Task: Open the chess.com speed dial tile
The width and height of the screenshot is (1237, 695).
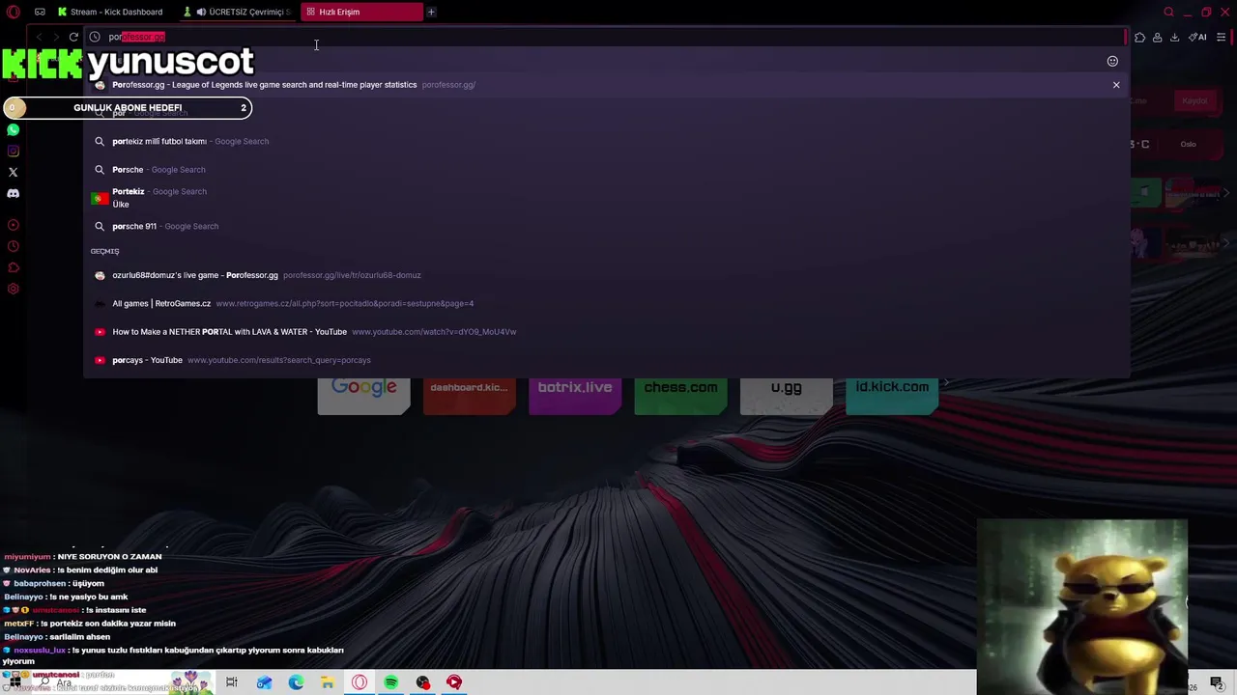Action: click(680, 396)
